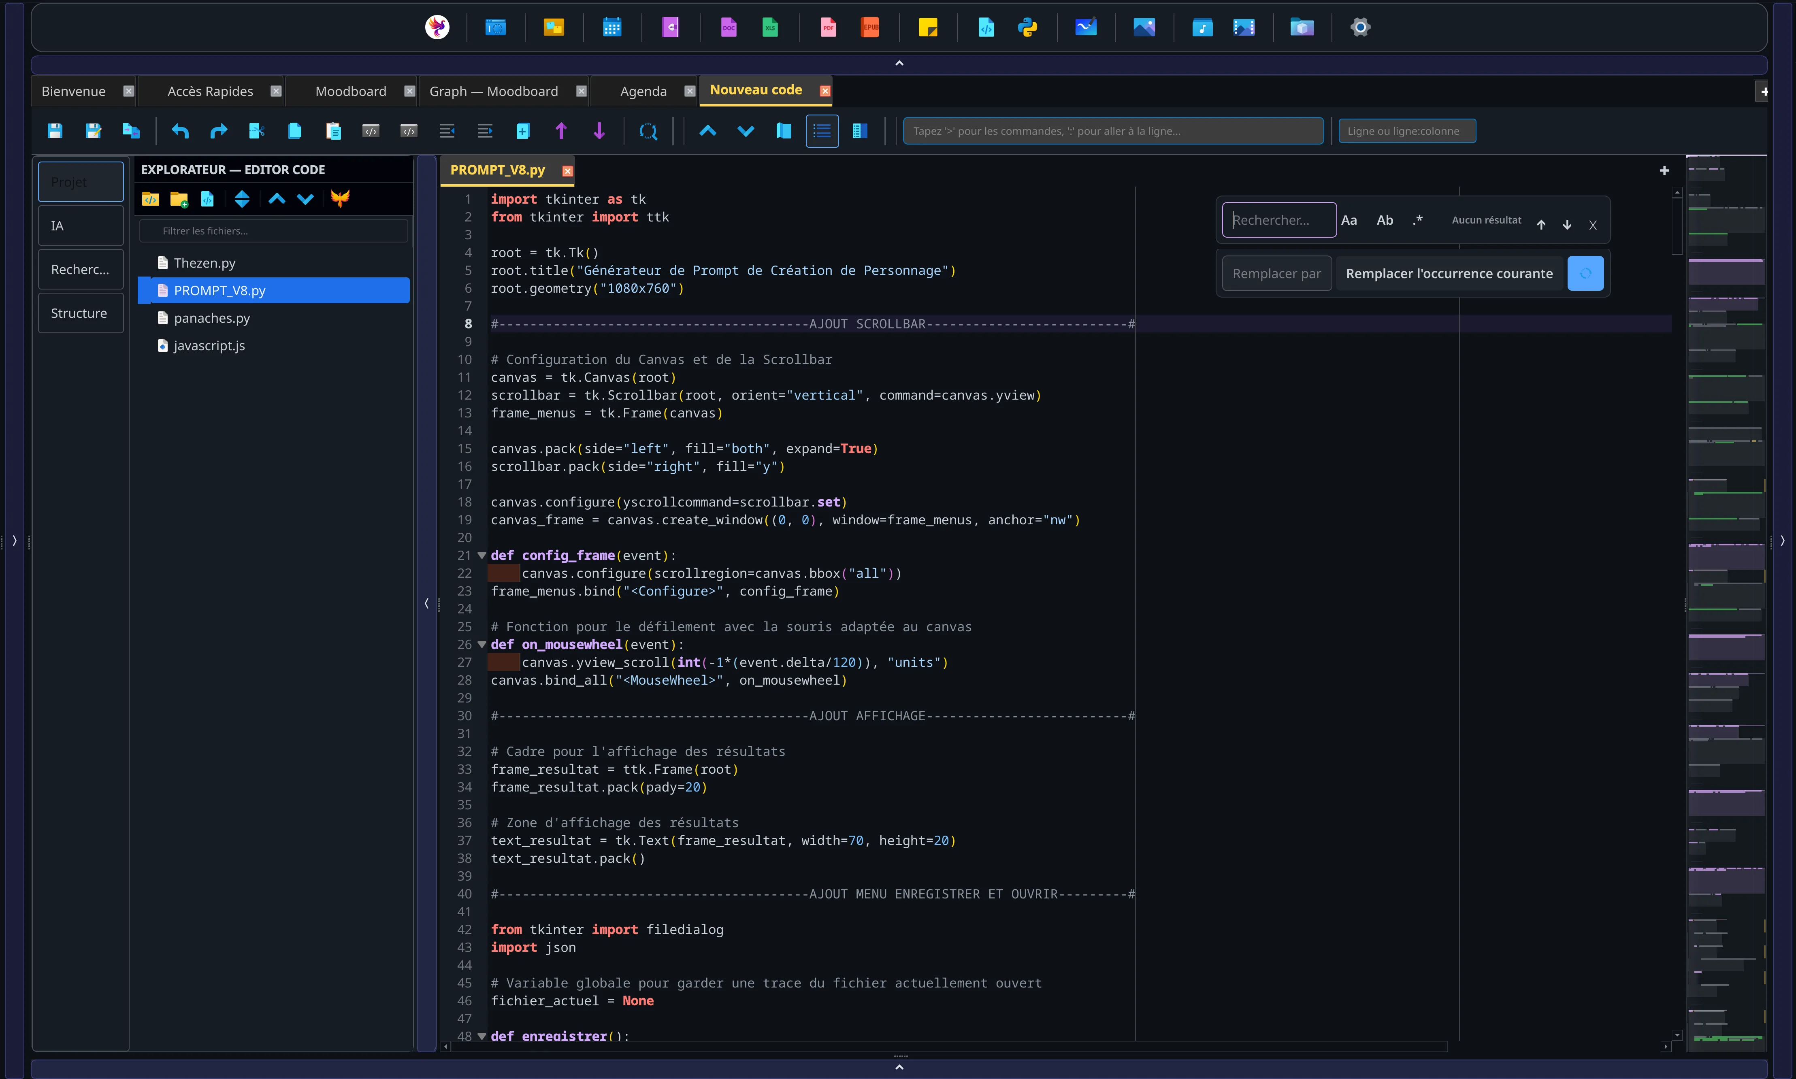This screenshot has width=1796, height=1079.
Task: Close the search panel with X
Action: 1592,225
